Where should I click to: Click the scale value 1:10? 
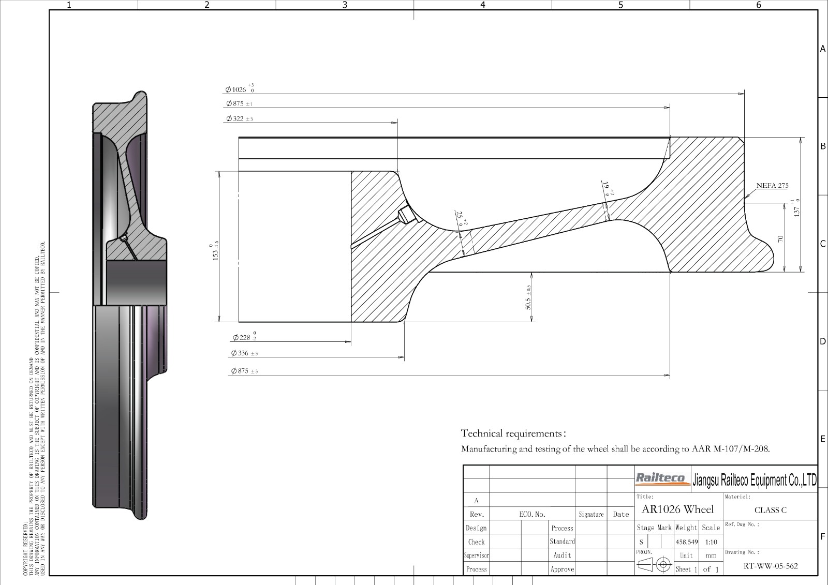pos(711,542)
